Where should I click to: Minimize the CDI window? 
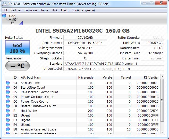pyautogui.click(x=145, y=3)
